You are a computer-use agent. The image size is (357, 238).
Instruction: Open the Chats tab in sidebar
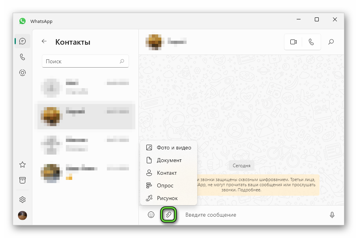(22, 41)
